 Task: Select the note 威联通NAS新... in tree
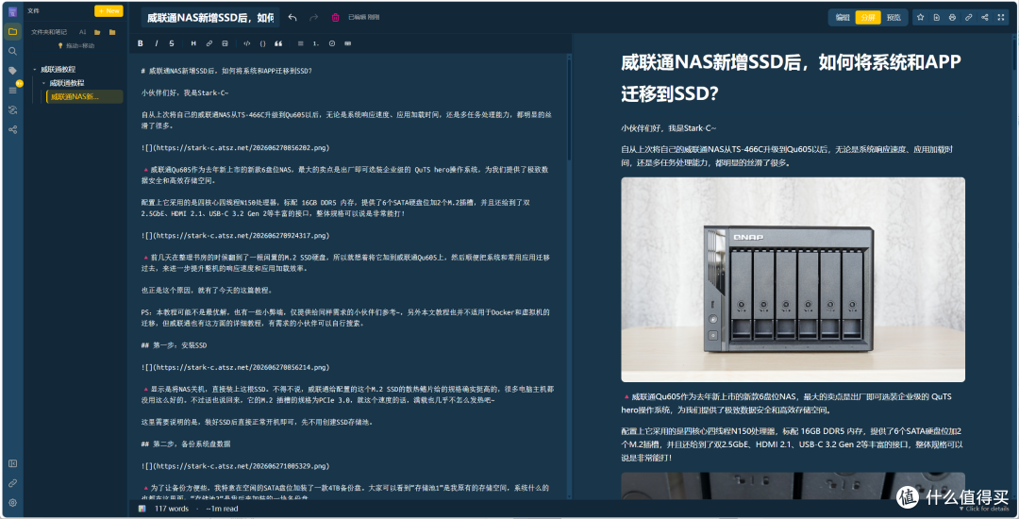[x=85, y=97]
